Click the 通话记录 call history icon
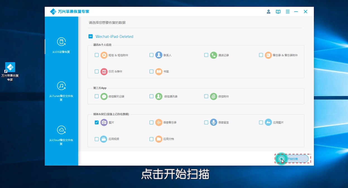Viewport: 348px width, 188px height. coord(213,55)
